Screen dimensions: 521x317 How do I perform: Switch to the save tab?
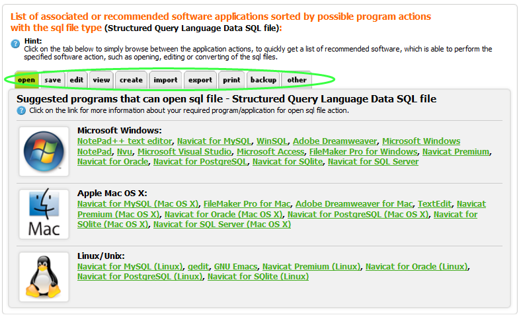click(x=53, y=80)
